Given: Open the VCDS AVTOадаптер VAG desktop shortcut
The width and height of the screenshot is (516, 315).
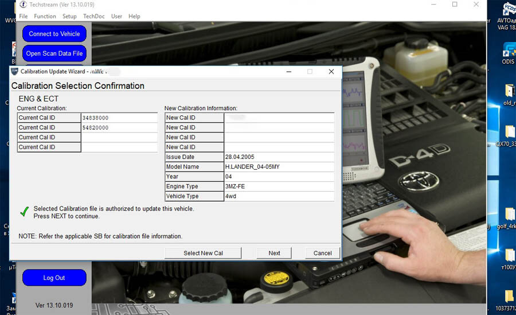Looking at the screenshot, I should (507, 15).
